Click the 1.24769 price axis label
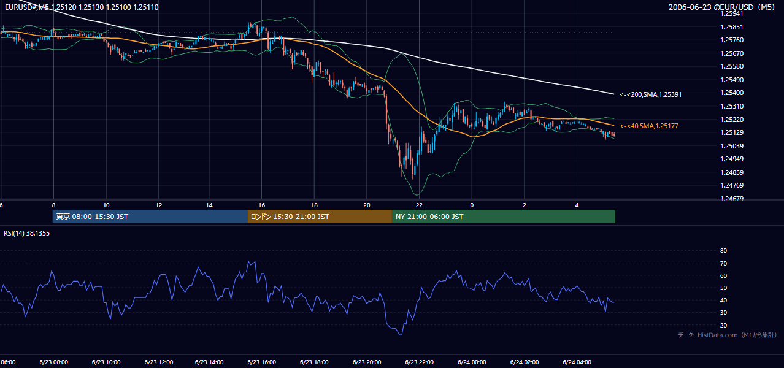The width and height of the screenshot is (784, 368). [x=732, y=185]
